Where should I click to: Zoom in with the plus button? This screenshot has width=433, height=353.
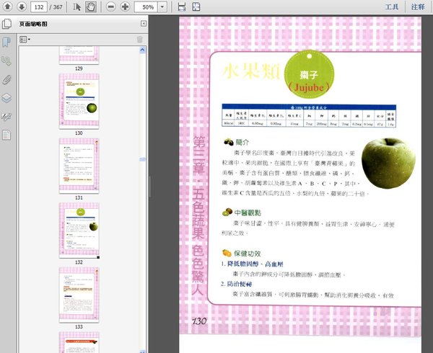126,6
